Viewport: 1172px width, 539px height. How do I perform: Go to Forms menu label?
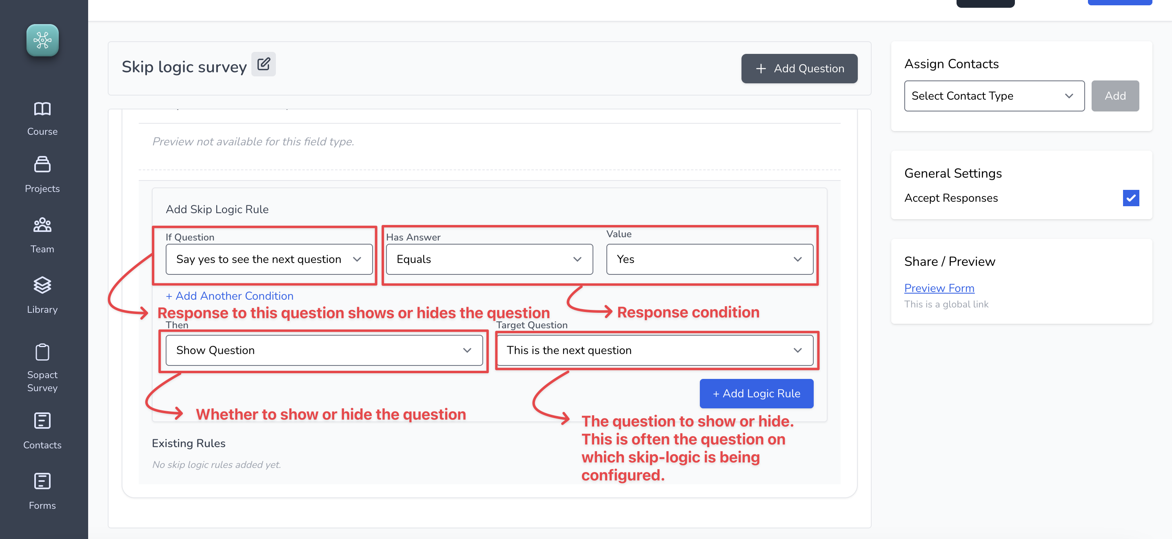tap(42, 506)
